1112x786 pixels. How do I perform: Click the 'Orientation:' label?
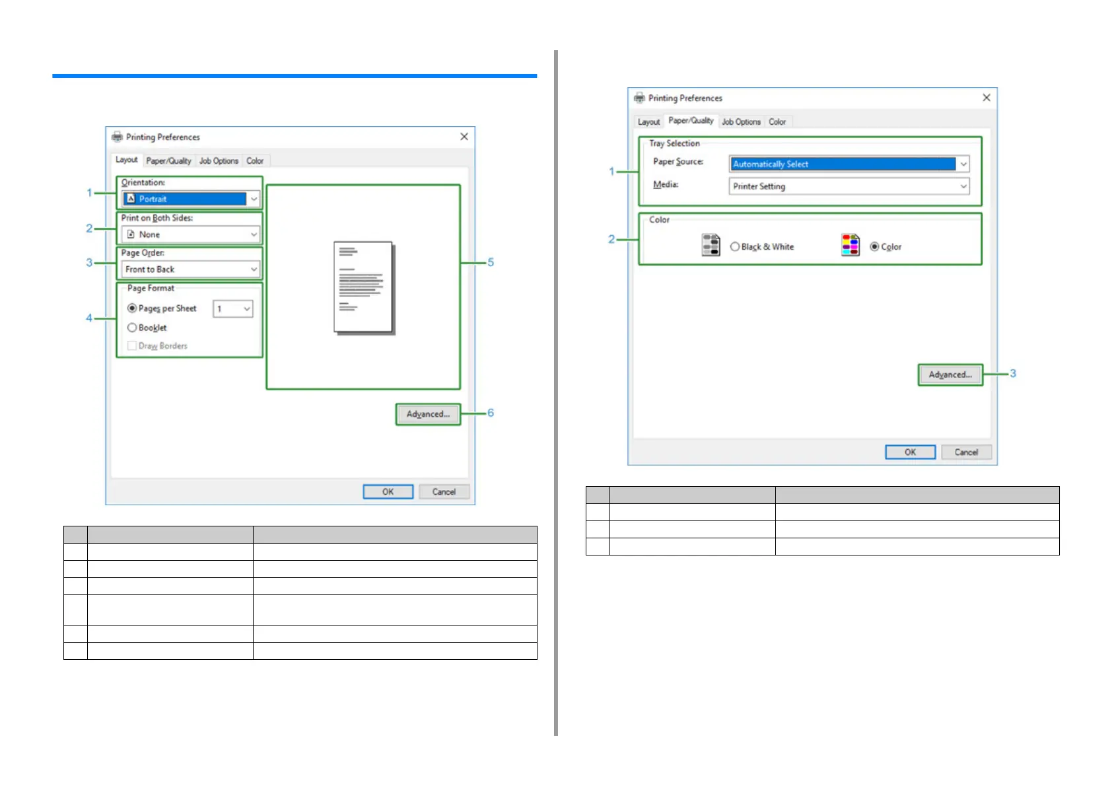pos(143,183)
